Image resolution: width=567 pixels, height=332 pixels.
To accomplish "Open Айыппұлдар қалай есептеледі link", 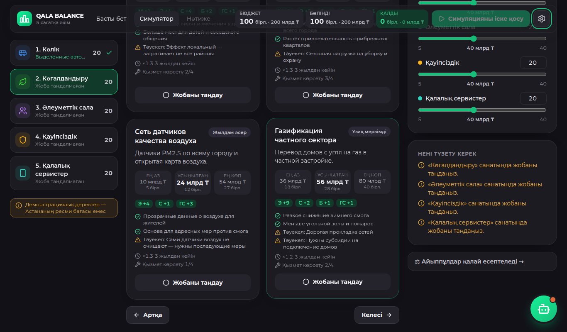I will [482, 261].
